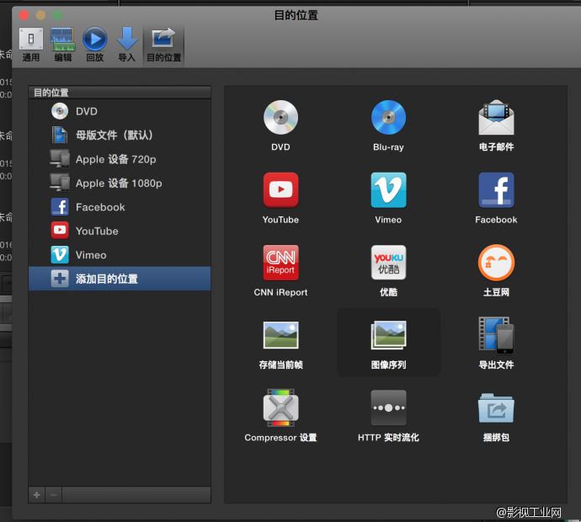The width and height of the screenshot is (581, 522).
Task: Open the 回放 Playback preferences tab
Action: click(95, 45)
